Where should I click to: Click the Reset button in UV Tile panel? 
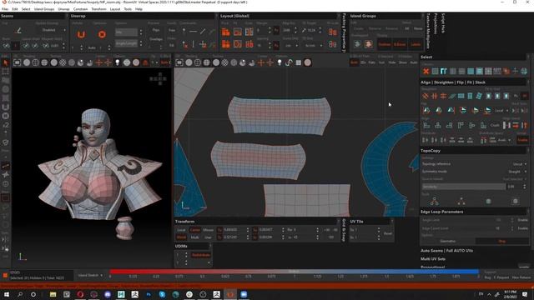pos(387,233)
